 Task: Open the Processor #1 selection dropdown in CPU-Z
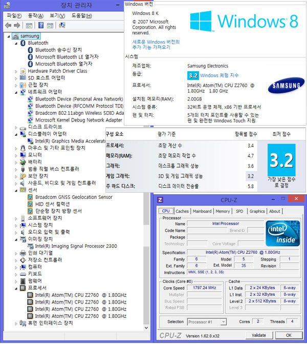coord(223,322)
